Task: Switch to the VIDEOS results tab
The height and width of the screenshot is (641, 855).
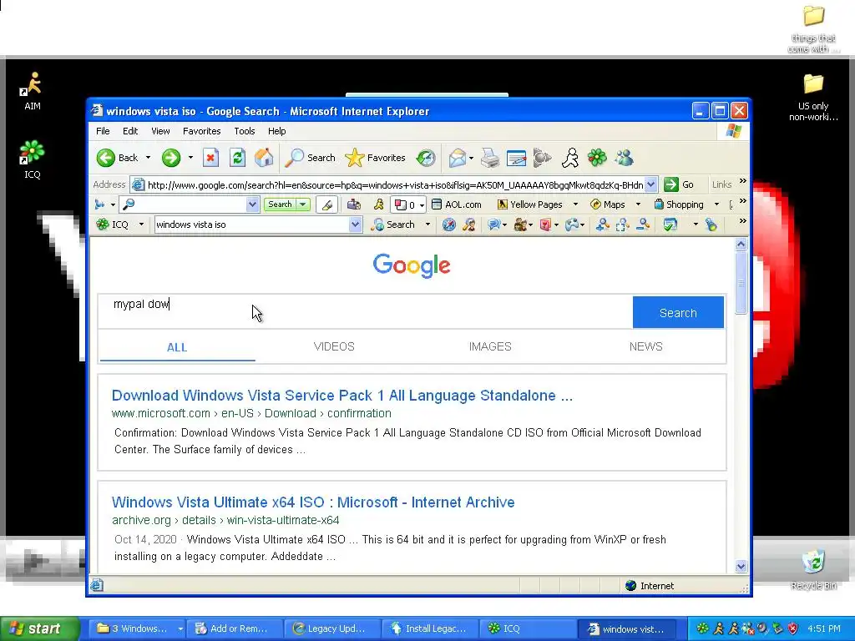Action: click(334, 346)
